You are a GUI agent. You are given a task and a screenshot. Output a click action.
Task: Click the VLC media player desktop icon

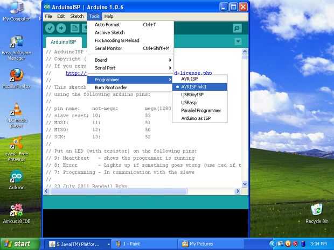[17, 116]
